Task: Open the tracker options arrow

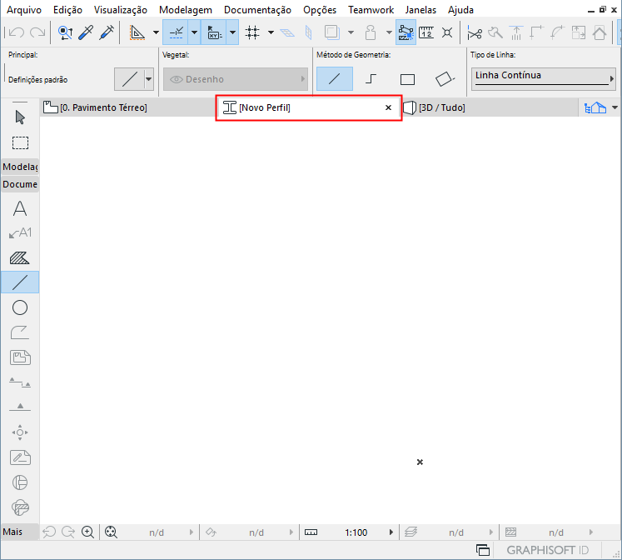Action: coord(233,32)
